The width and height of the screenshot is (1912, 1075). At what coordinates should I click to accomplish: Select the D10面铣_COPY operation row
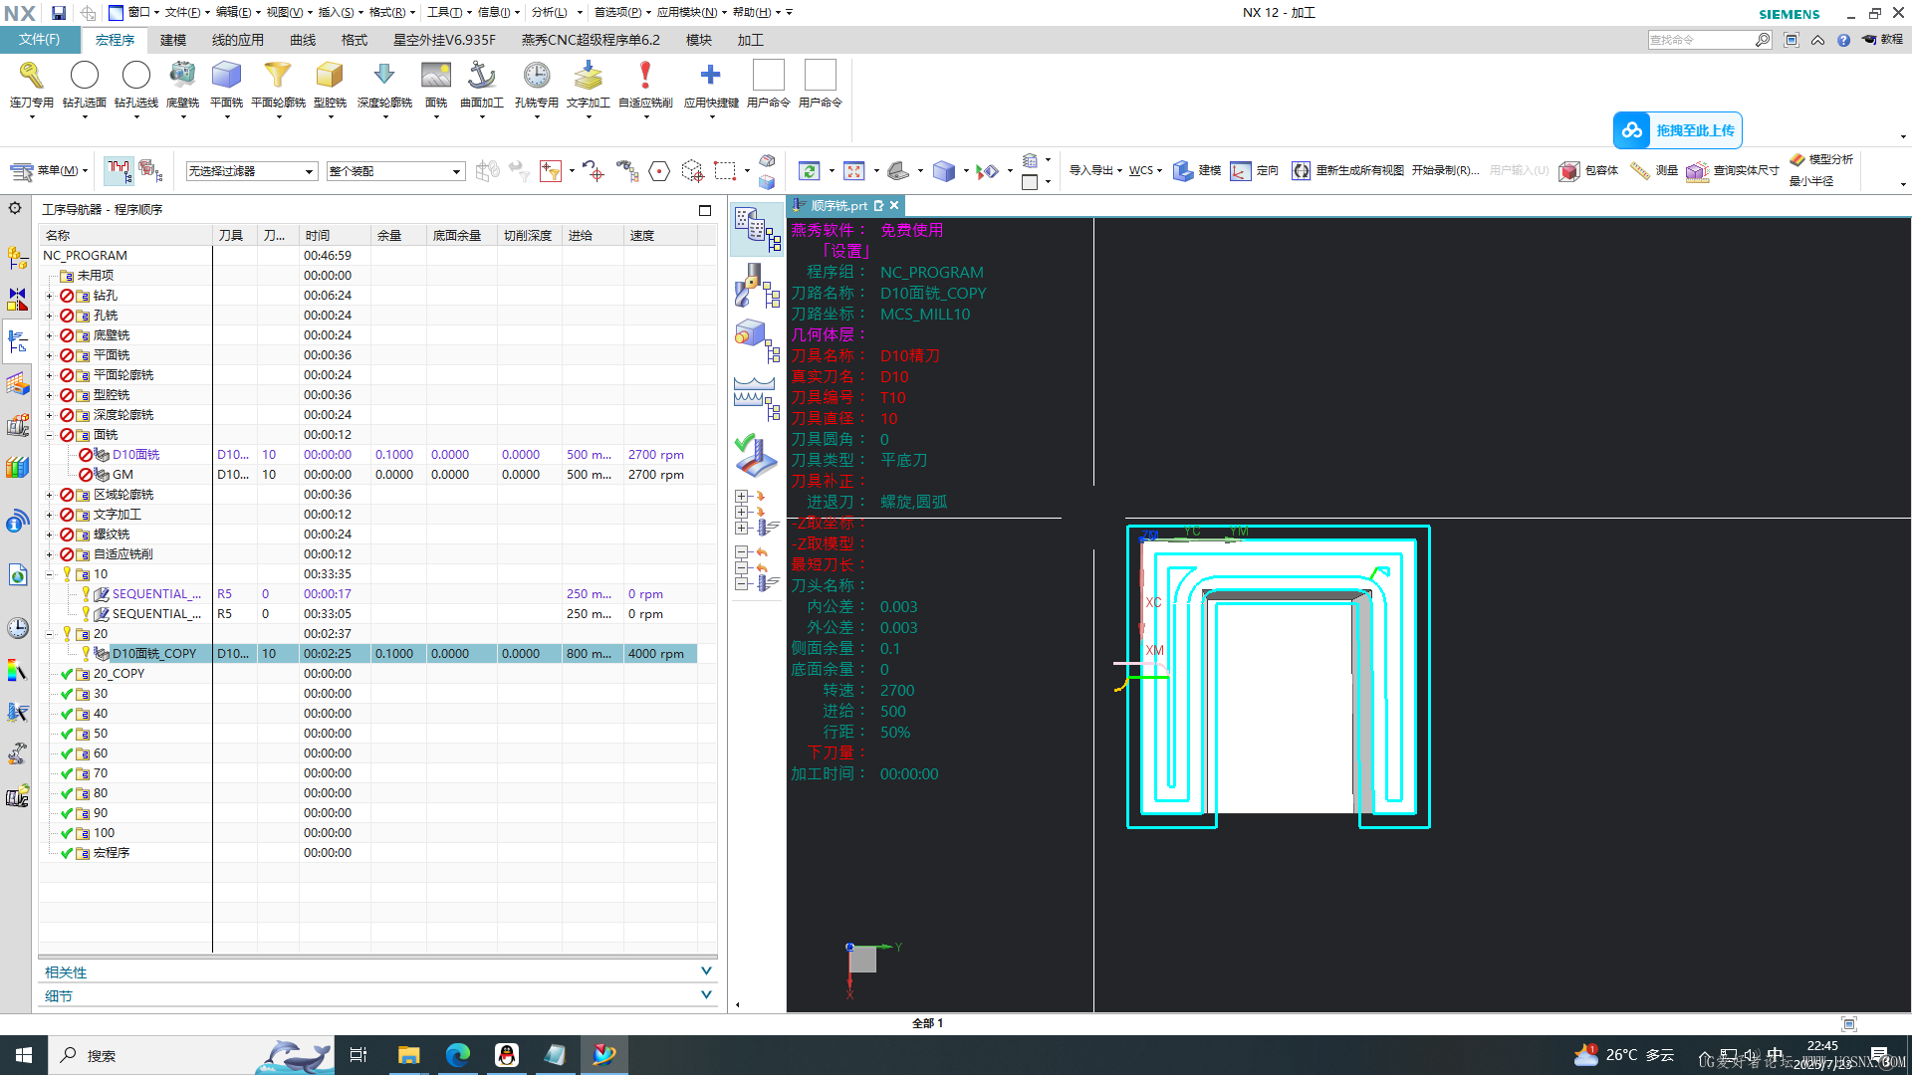[x=368, y=654]
